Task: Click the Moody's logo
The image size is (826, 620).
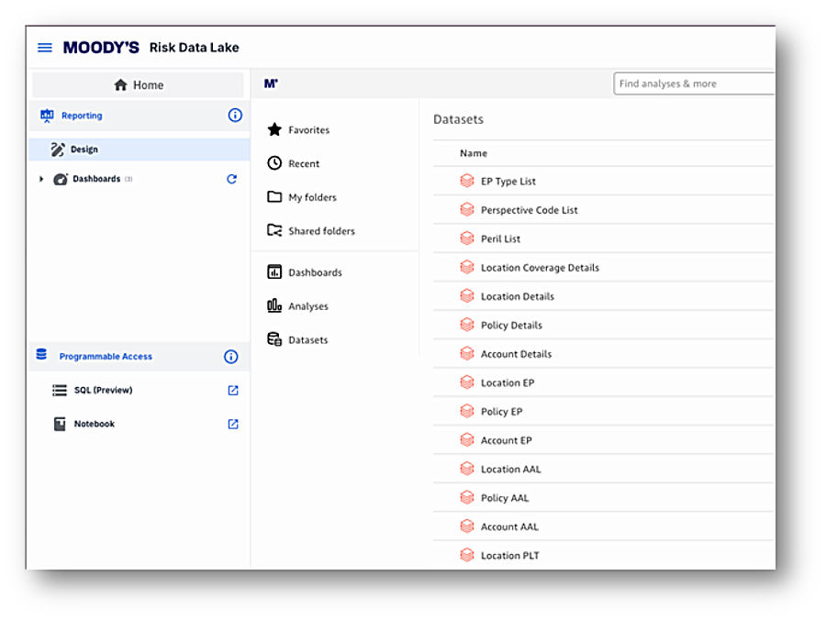Action: pos(101,48)
